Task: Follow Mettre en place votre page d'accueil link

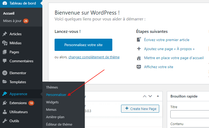Action: 174,58
